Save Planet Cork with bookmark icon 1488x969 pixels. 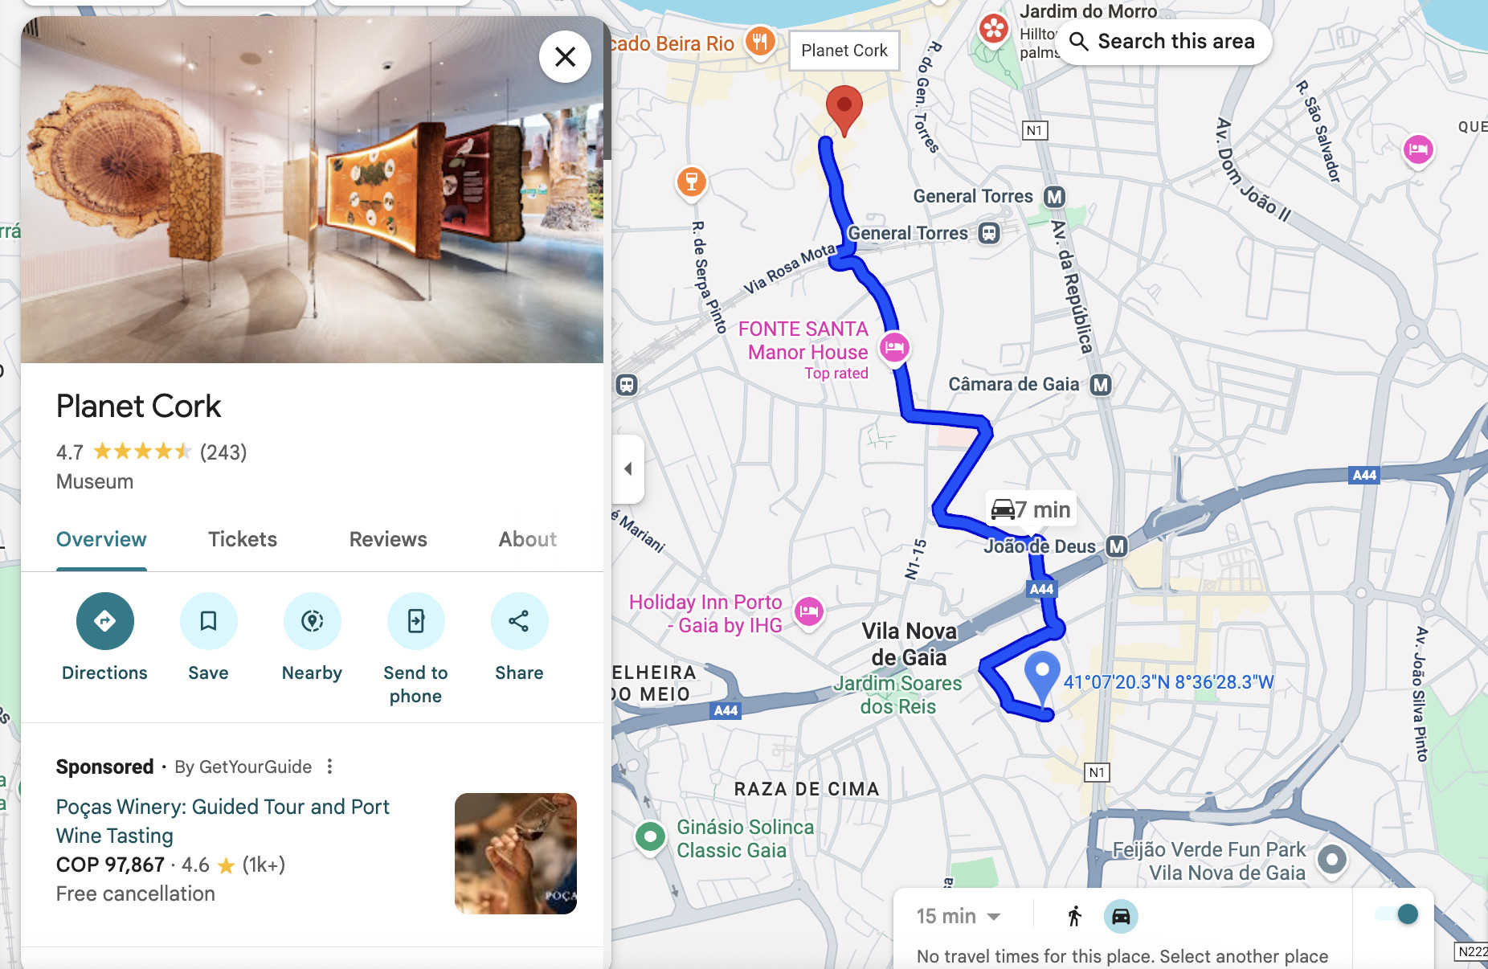[x=208, y=621]
